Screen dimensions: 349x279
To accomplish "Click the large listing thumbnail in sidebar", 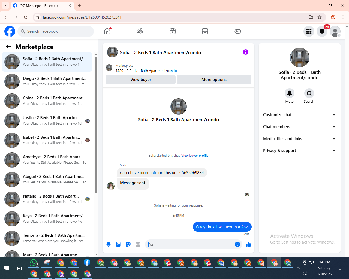I will click(x=300, y=57).
